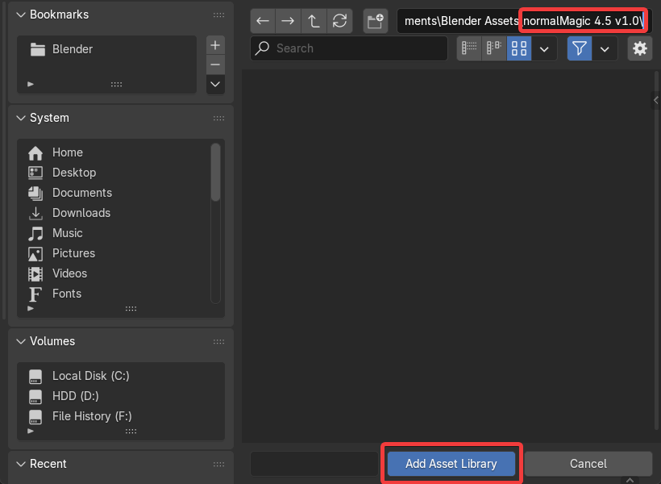Click the back navigation arrow

tap(263, 21)
